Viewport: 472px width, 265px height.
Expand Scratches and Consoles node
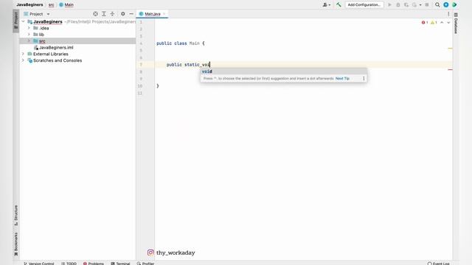[x=23, y=60]
